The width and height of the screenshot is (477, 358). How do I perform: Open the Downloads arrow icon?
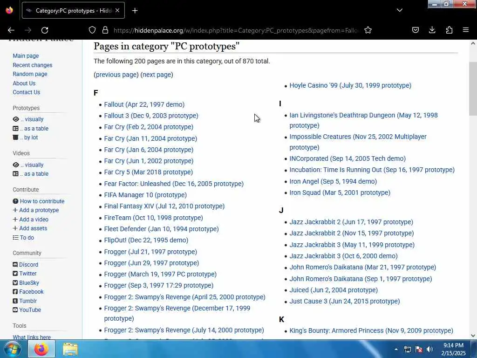tap(432, 30)
